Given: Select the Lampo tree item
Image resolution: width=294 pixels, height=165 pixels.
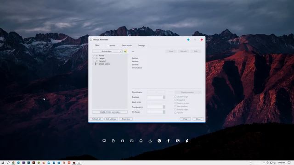Looking at the screenshot, I should 102,58.
